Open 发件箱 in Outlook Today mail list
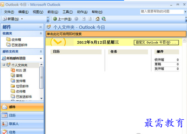 pyautogui.click(x=159, y=69)
